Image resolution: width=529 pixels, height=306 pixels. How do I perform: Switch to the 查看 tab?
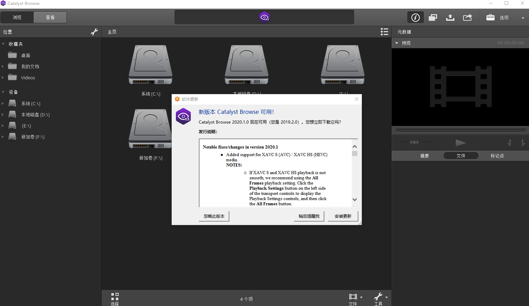[x=50, y=17]
